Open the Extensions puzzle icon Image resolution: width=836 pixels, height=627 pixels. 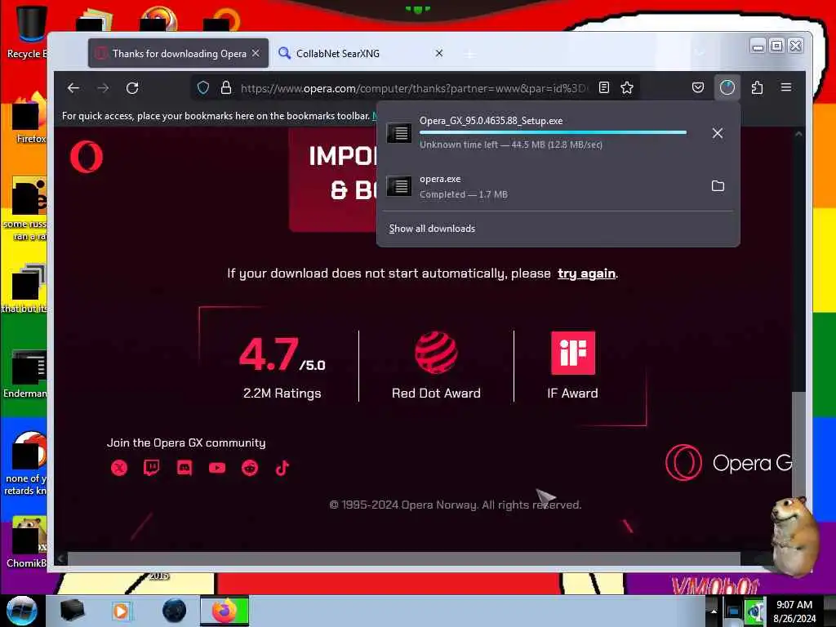point(757,87)
